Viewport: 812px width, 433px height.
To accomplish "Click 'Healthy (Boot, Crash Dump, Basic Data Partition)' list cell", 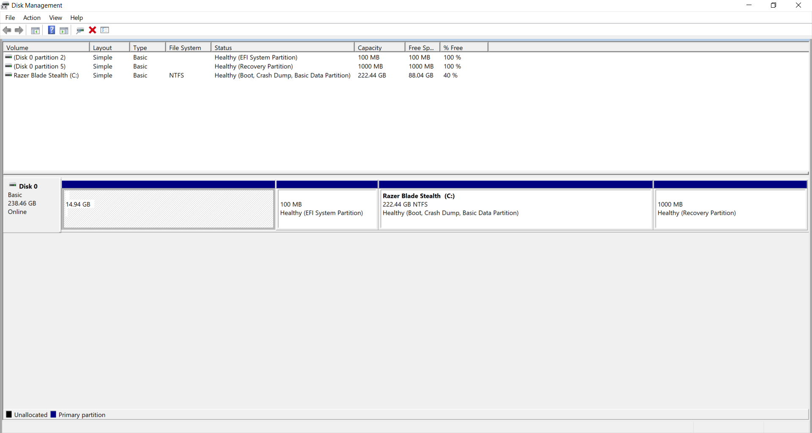I will (x=283, y=75).
